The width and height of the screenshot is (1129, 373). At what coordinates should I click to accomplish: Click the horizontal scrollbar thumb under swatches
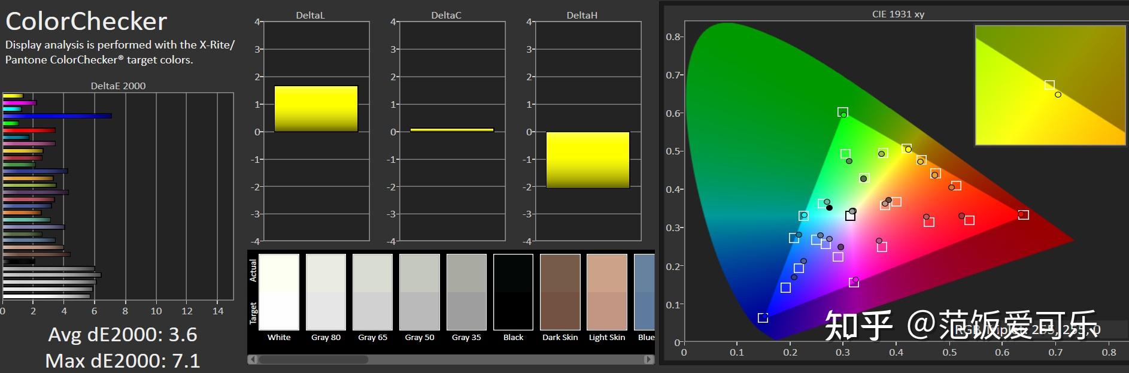click(x=313, y=359)
